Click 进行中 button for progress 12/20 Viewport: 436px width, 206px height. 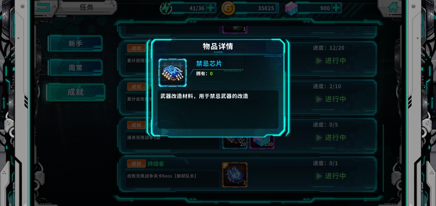(x=331, y=61)
